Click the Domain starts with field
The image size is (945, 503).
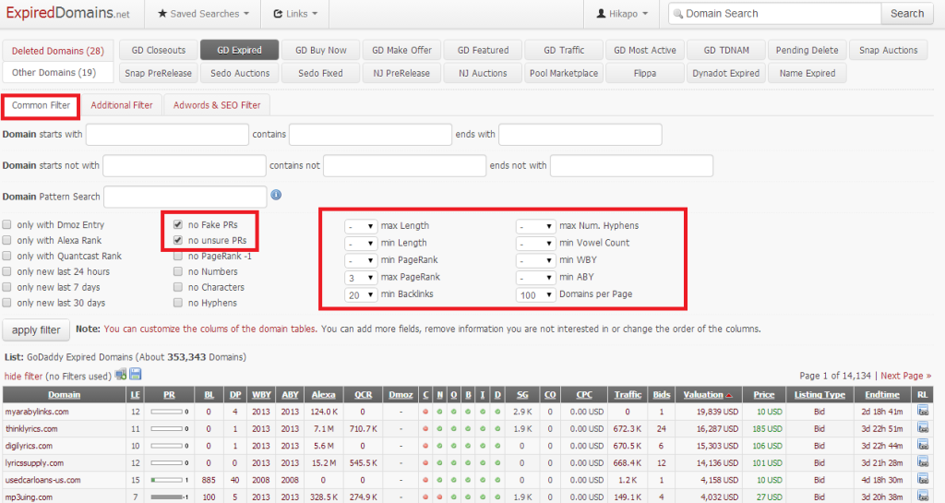(x=167, y=135)
